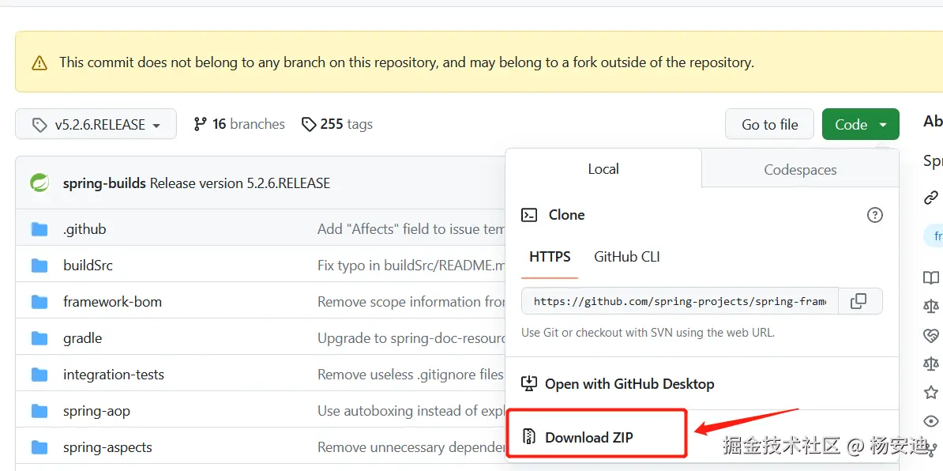The image size is (943, 471).
Task: Copy the HTTPS clone URL to clipboard
Action: 858,301
